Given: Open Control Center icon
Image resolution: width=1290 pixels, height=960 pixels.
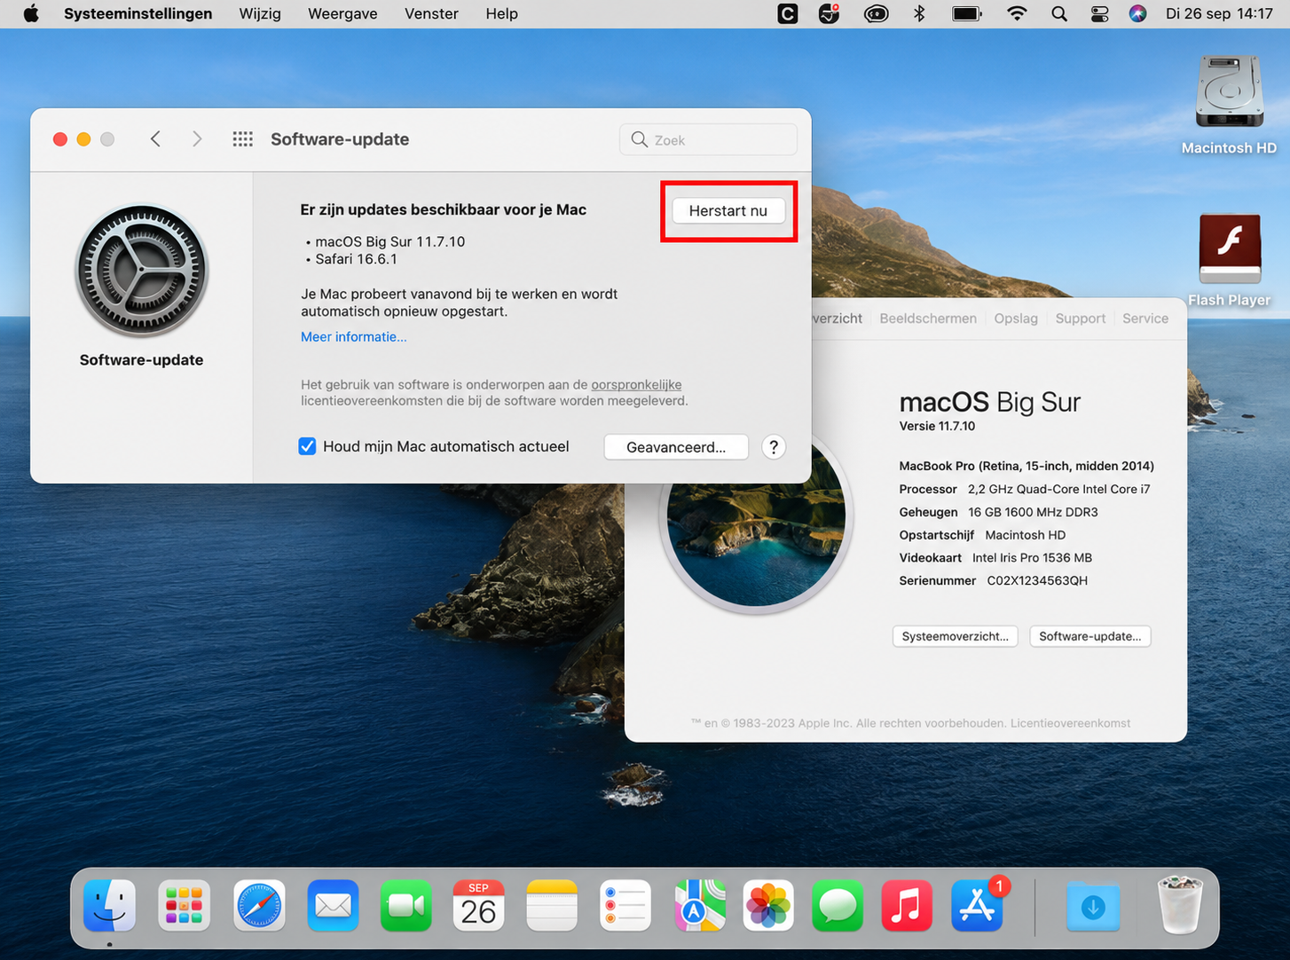Looking at the screenshot, I should [x=1099, y=13].
